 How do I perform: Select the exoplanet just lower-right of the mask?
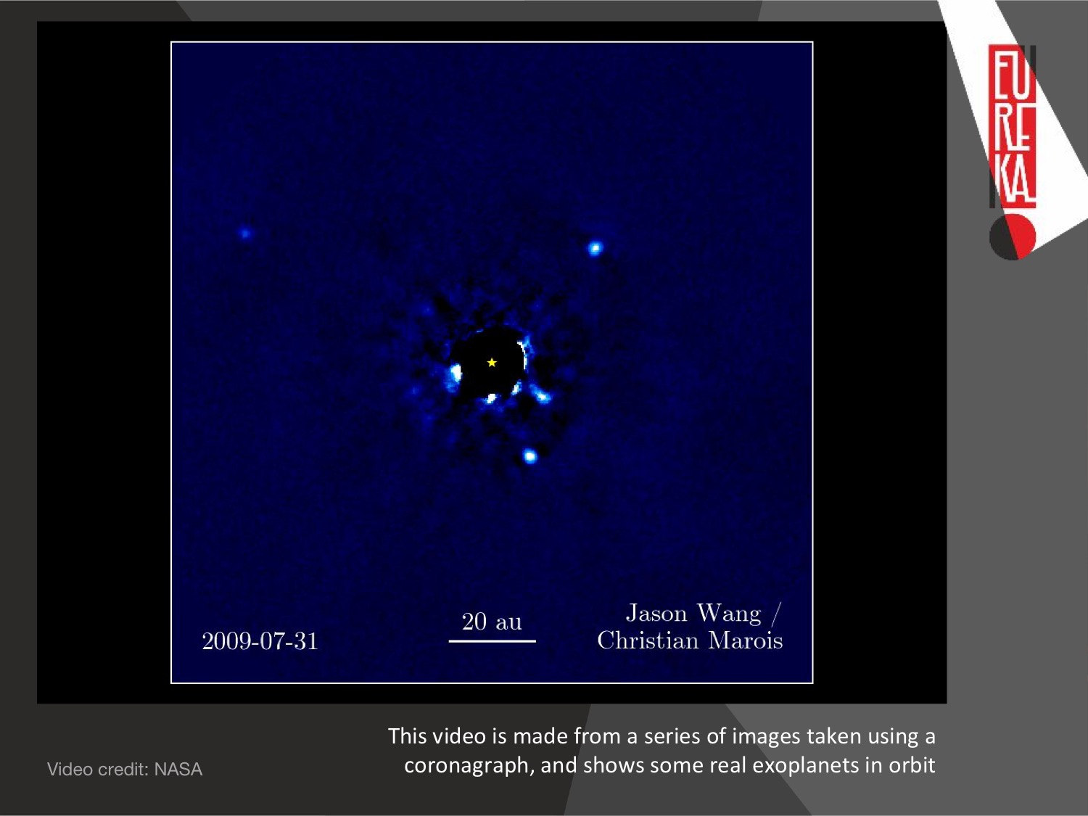(543, 396)
